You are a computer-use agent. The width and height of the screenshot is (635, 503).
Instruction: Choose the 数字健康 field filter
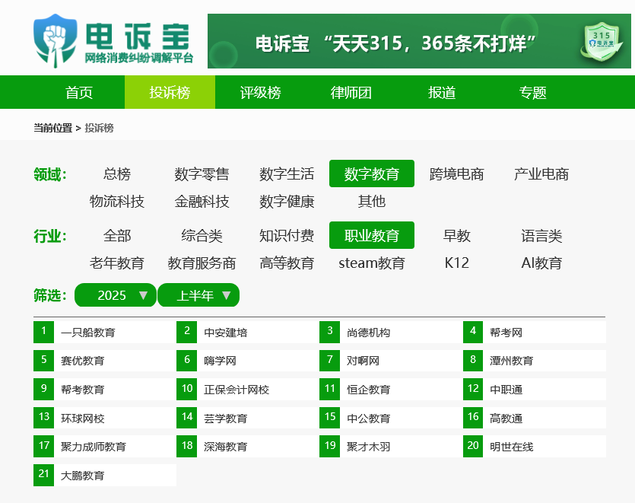(287, 201)
